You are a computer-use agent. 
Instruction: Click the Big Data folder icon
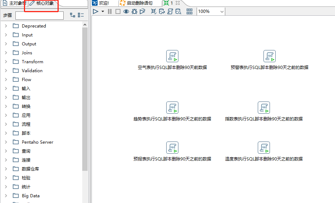(16, 195)
